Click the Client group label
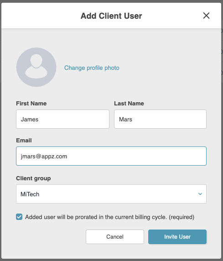 click(33, 178)
